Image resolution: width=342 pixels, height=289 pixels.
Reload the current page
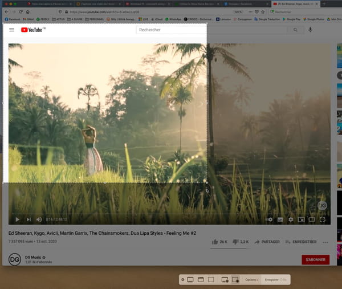pos(21,12)
